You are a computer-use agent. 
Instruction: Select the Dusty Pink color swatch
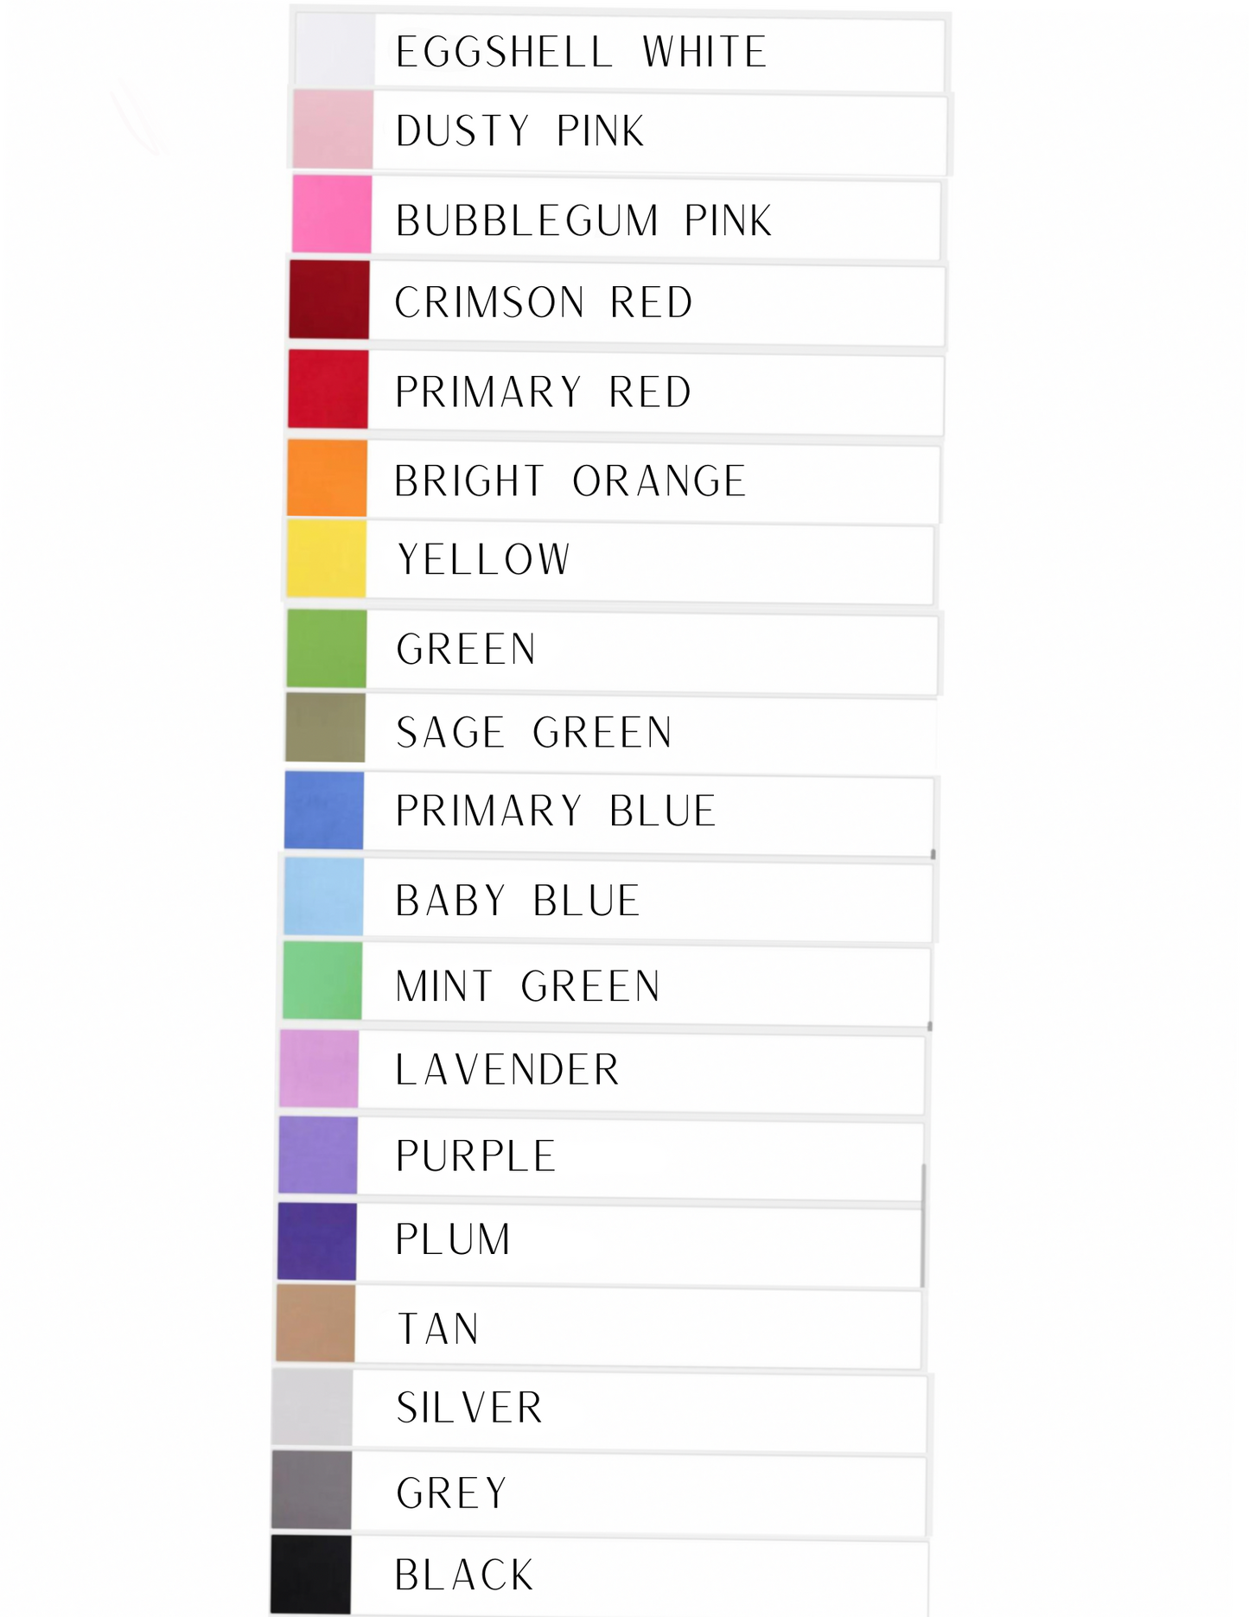(333, 129)
